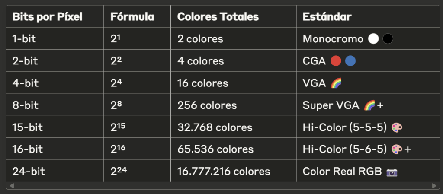Screen dimensions: 443x194
Task: Click the black circle emoji in Monocromo row
Action: pyautogui.click(x=388, y=39)
